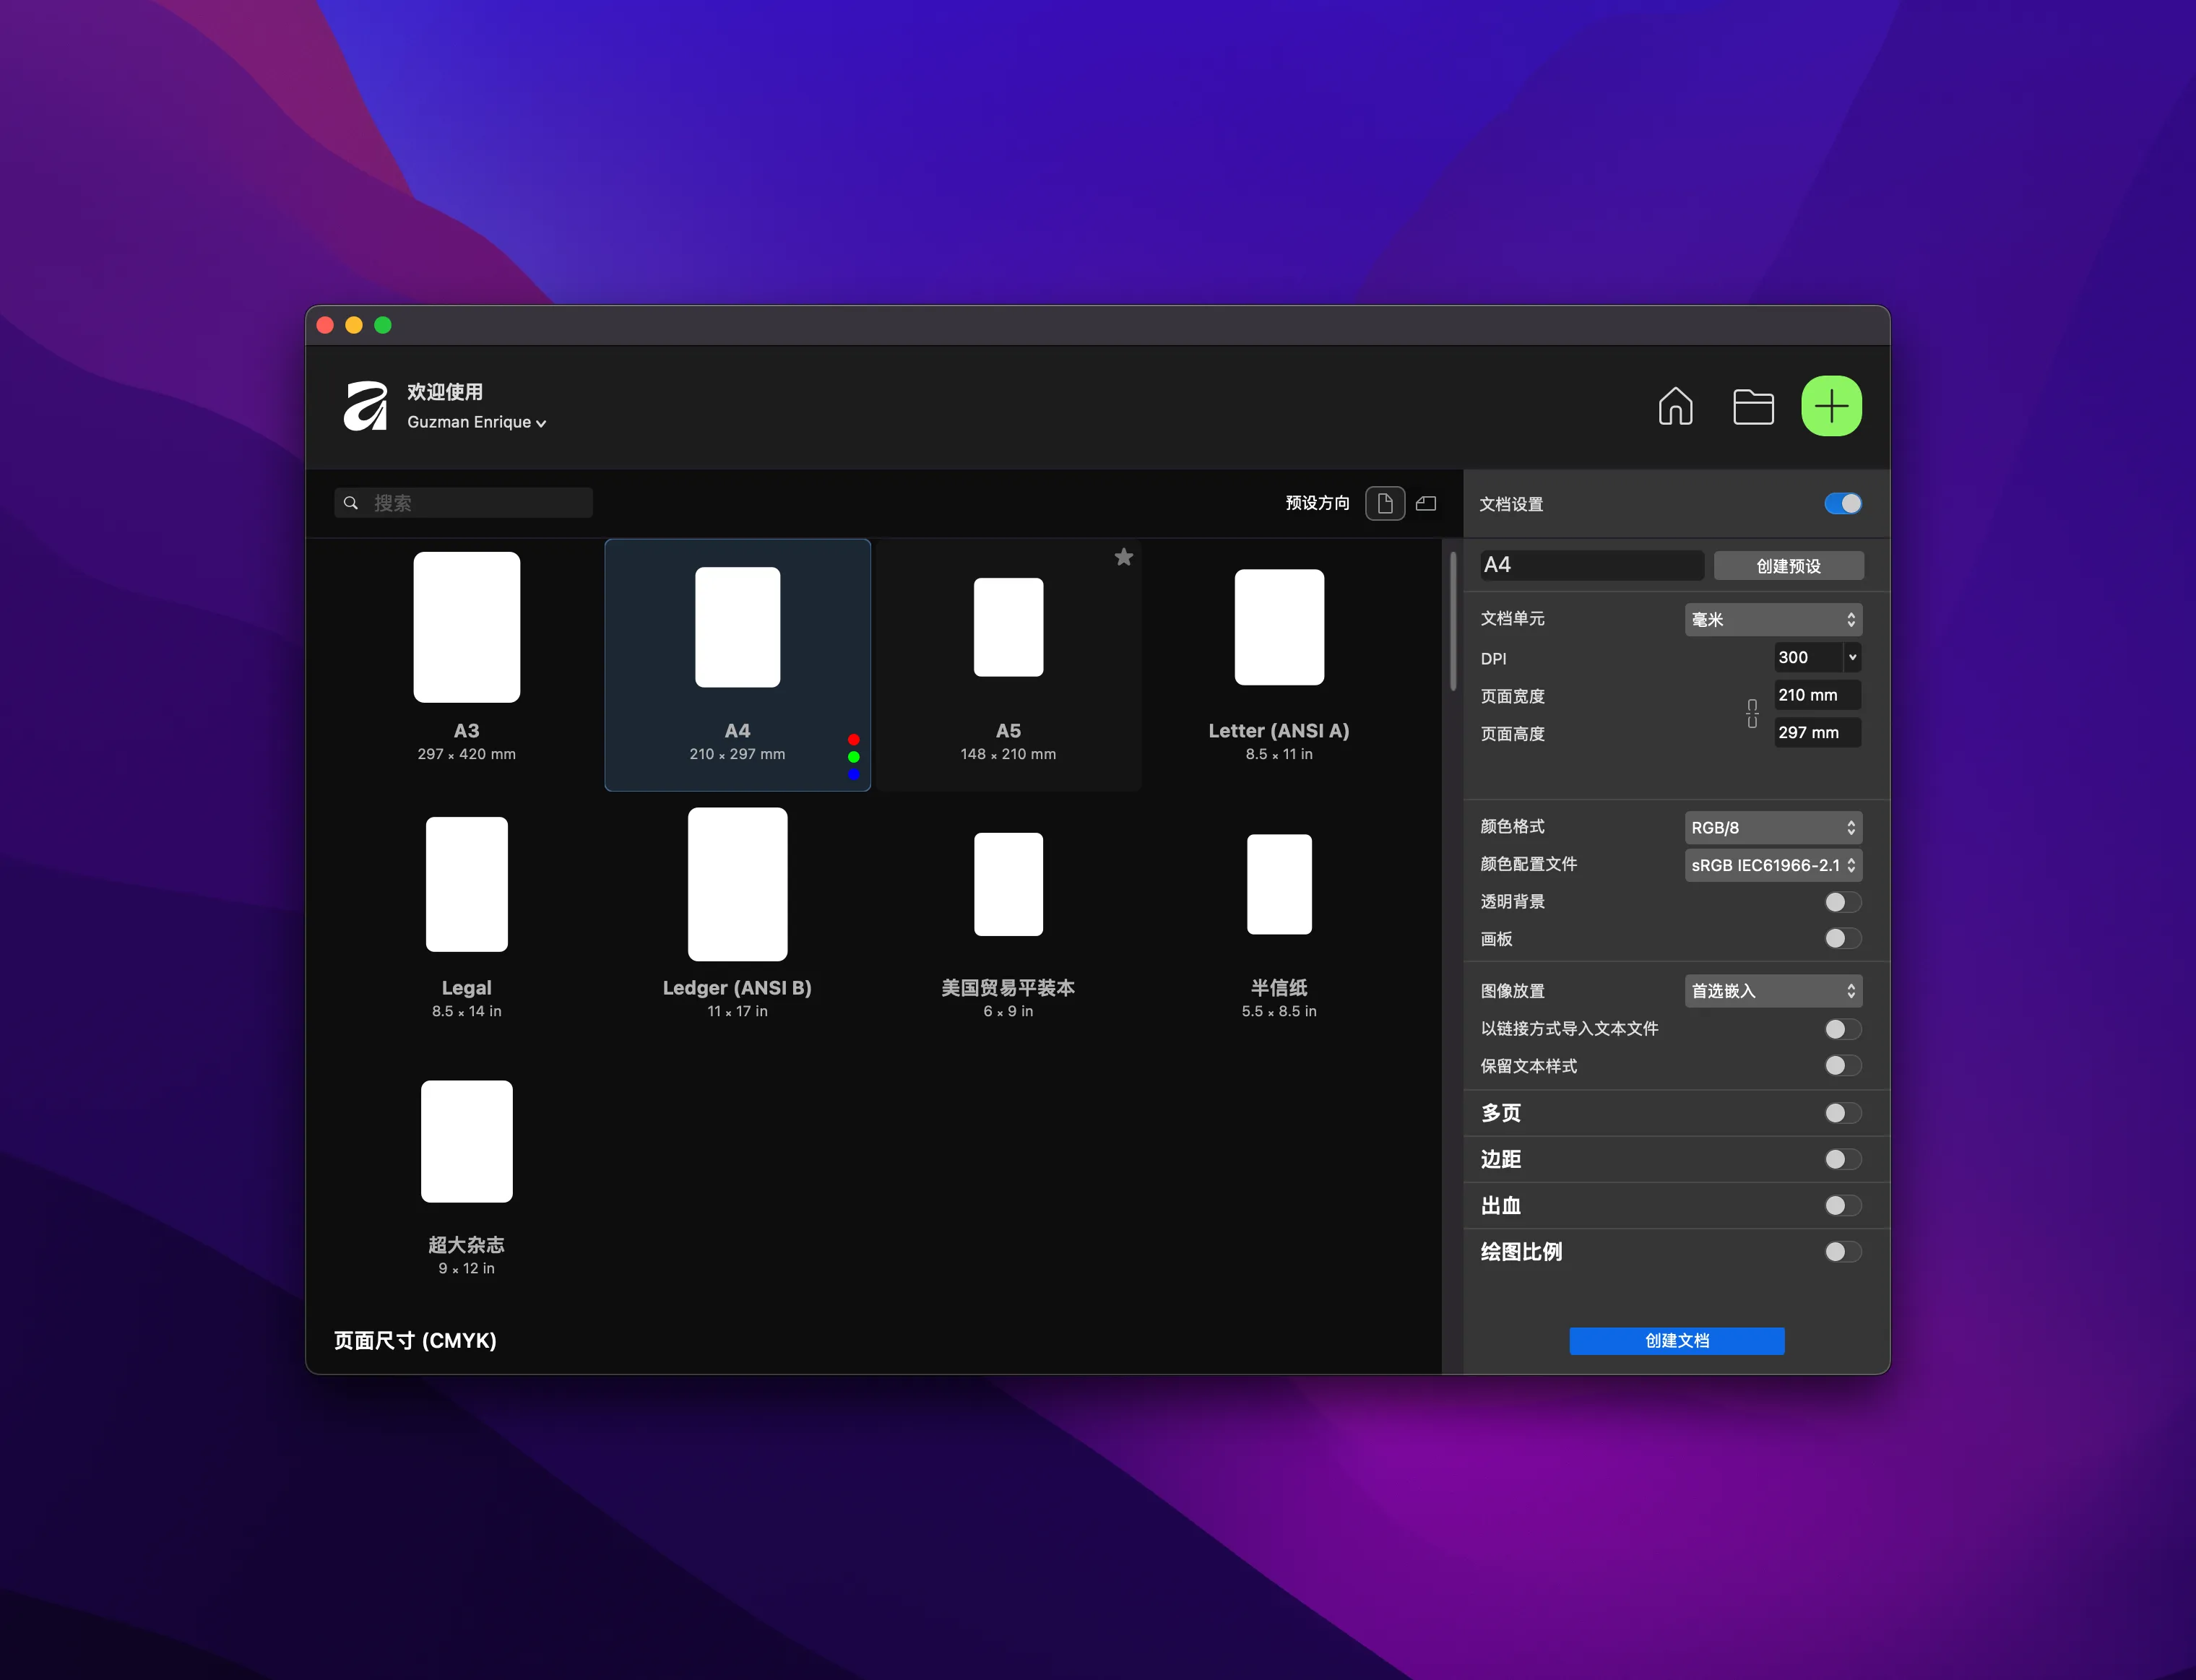Image resolution: width=2196 pixels, height=1680 pixels.
Task: Click the Affinity logo icon
Action: coord(365,406)
